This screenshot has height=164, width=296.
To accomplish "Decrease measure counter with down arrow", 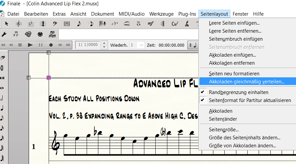I will point(104,47).
